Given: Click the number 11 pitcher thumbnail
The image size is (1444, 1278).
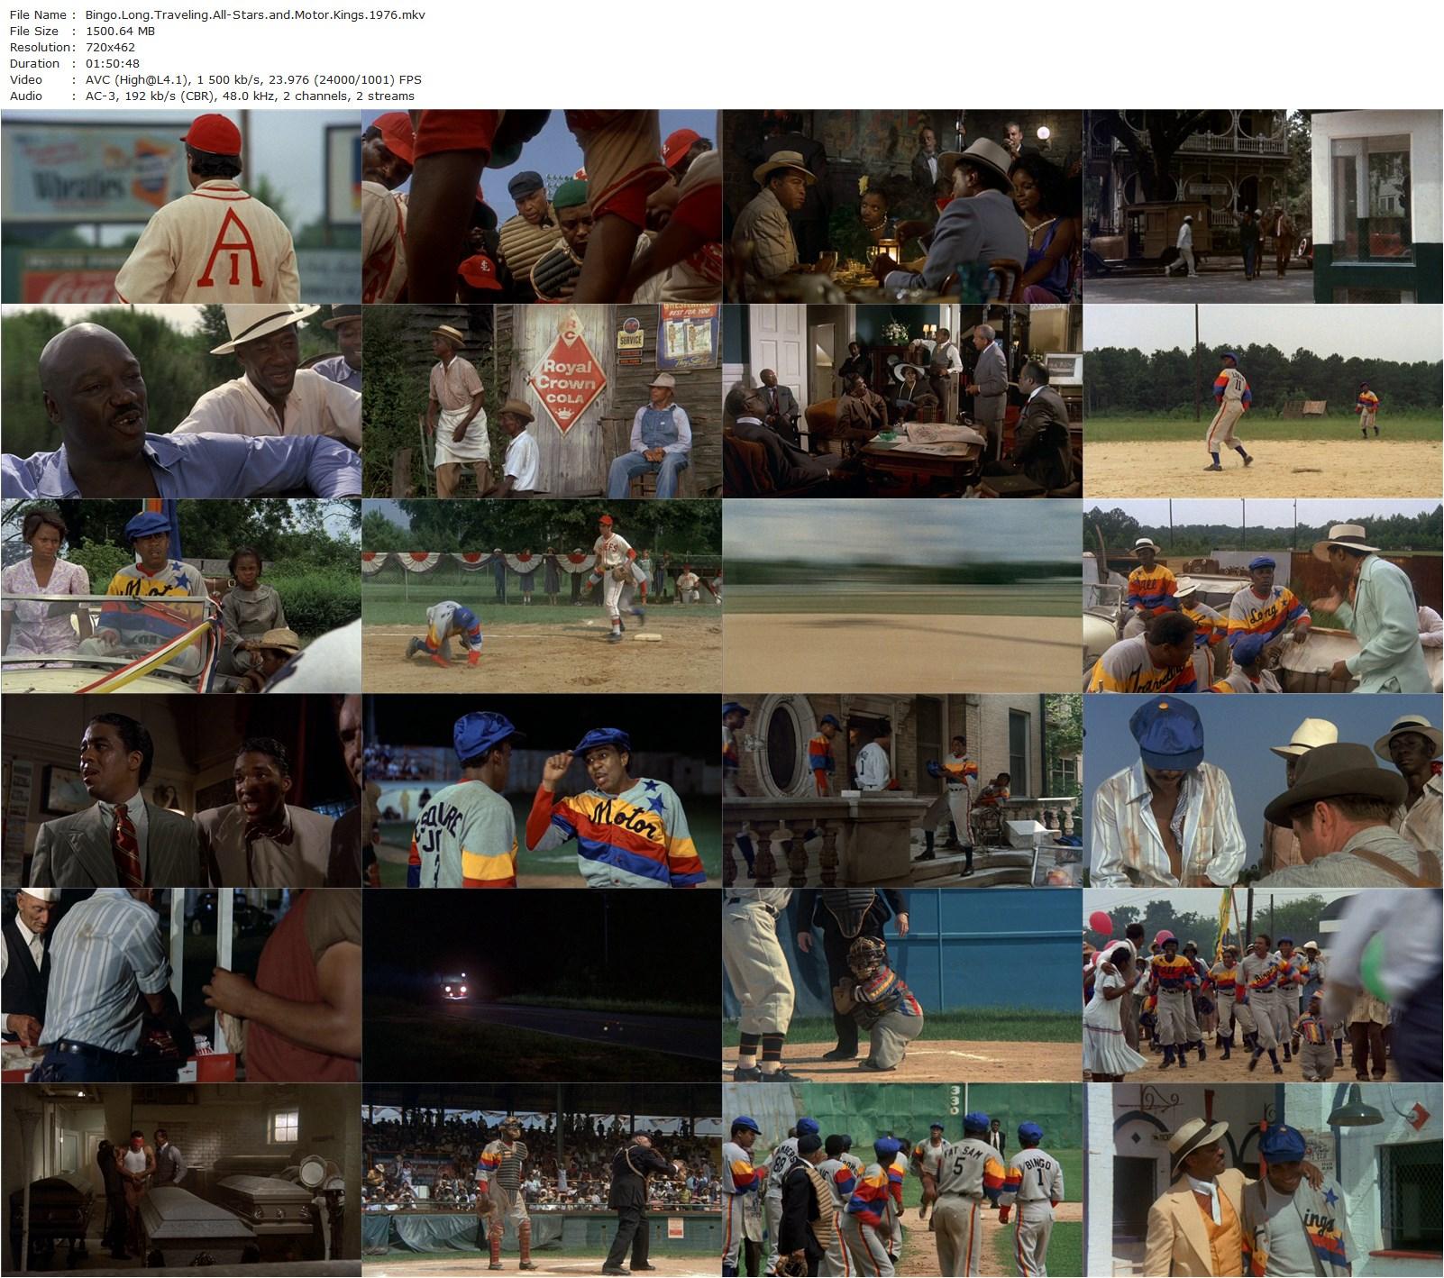Looking at the screenshot, I should point(1262,401).
